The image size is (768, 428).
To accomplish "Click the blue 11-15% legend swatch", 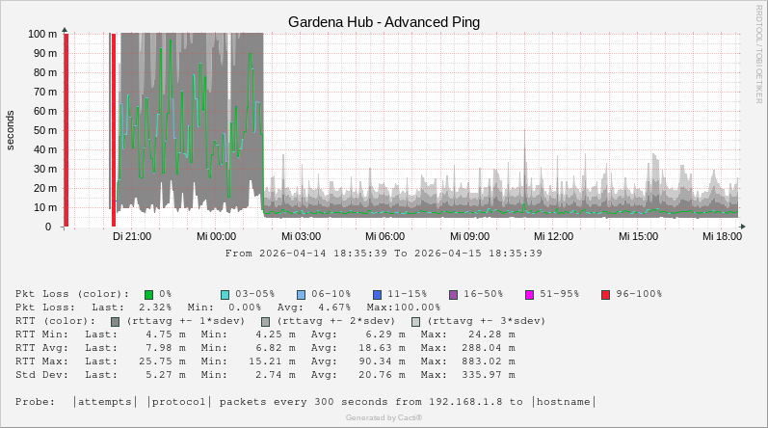I will coord(377,294).
